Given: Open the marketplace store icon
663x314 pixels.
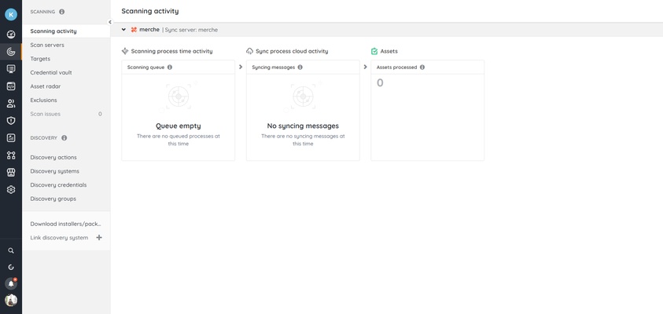Looking at the screenshot, I should point(11,172).
